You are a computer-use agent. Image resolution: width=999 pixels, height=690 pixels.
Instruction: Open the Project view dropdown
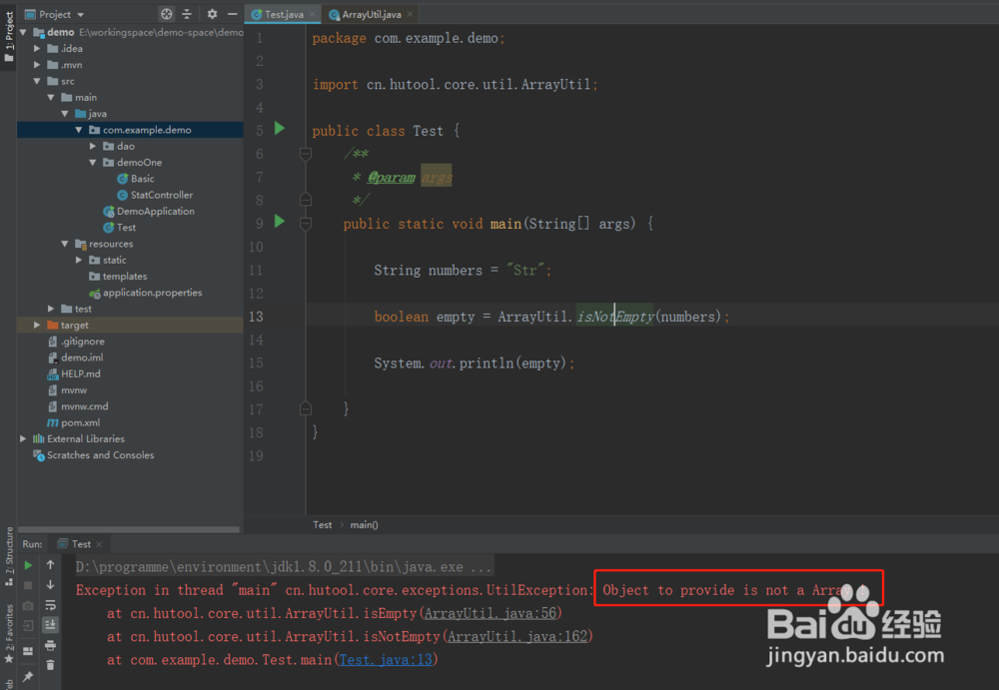click(55, 14)
